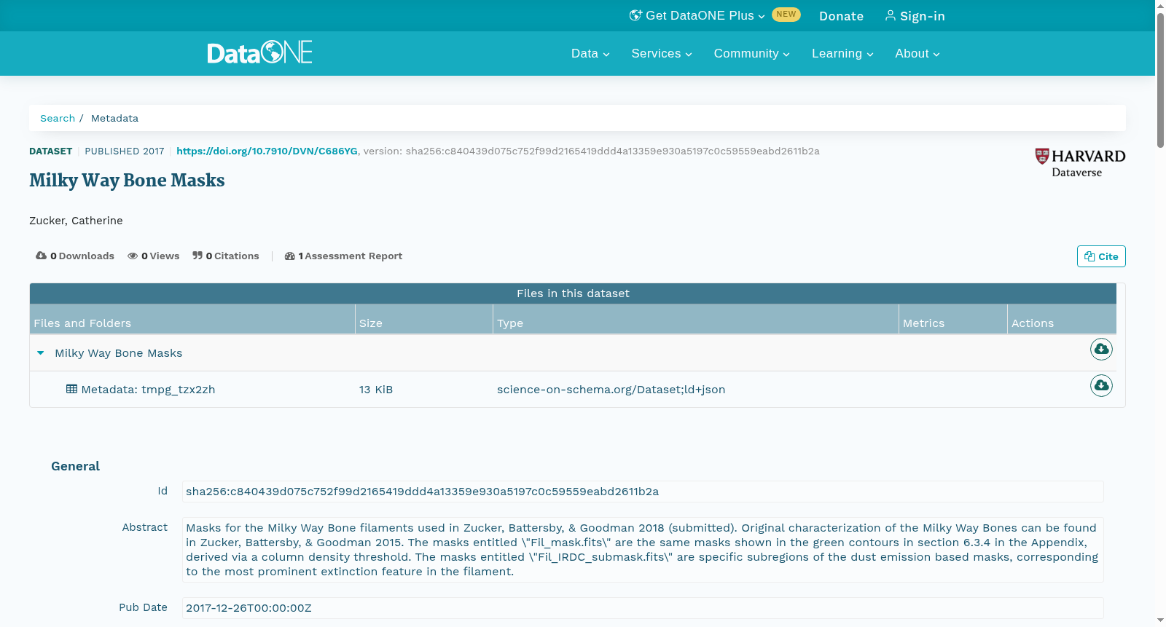The height and width of the screenshot is (627, 1166).
Task: Download the whole Milky Way Bone Masks package
Action: (1101, 350)
